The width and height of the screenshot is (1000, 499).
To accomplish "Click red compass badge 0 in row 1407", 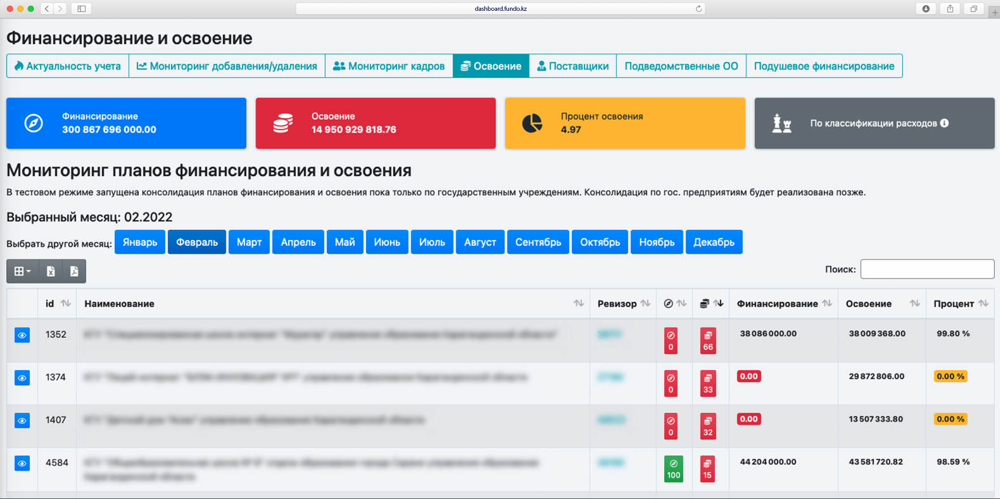I will 671,426.
